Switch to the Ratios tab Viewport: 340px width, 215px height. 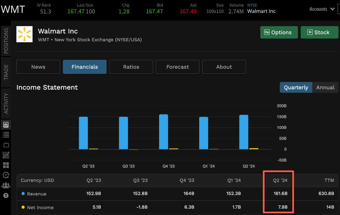pyautogui.click(x=131, y=67)
